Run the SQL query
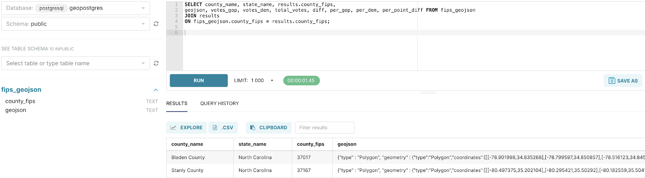The height and width of the screenshot is (178, 645). coord(198,81)
